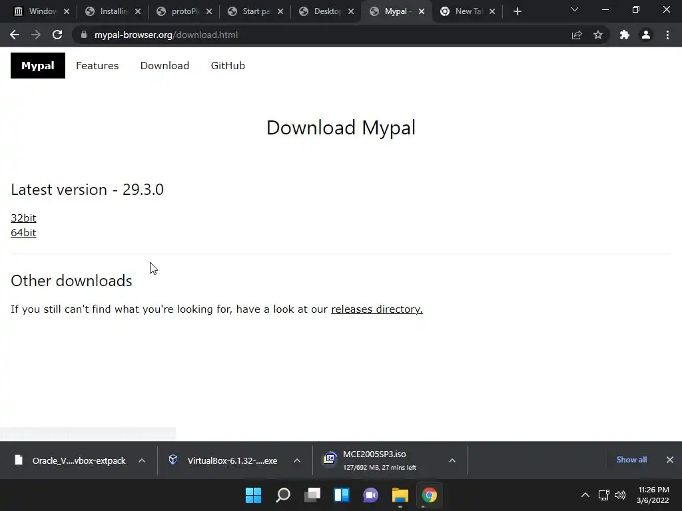682x511 pixels.
Task: Open Chrome three-dot menu
Action: point(667,35)
